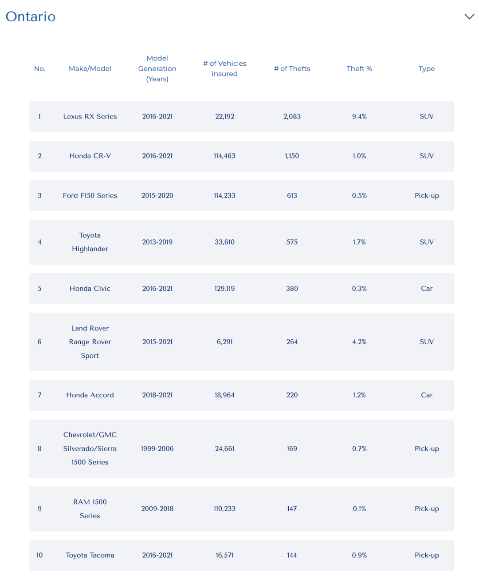Select the Honda Civic model cell
Screen dimensions: 479x583
pos(90,289)
